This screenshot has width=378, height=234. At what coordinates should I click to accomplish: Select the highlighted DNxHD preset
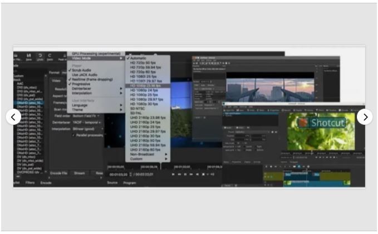(30, 103)
